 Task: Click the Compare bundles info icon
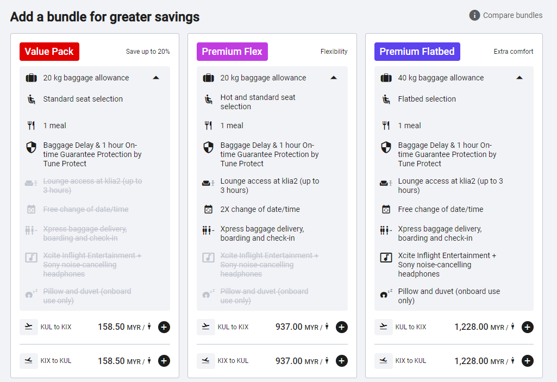click(474, 15)
